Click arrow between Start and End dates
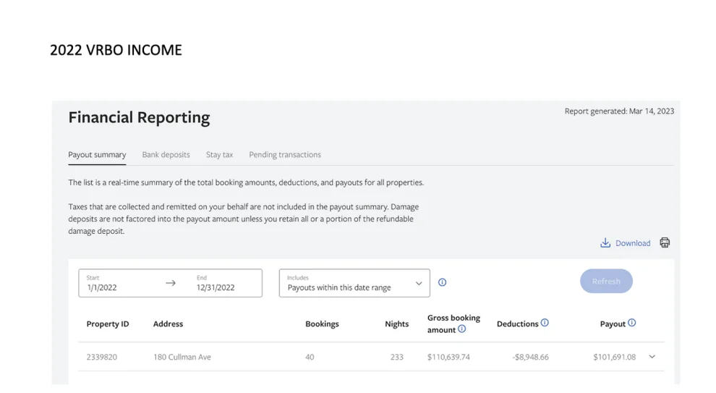 click(171, 283)
